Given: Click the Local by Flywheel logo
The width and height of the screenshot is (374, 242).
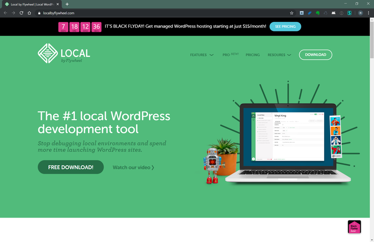Looking at the screenshot, I should click(64, 54).
